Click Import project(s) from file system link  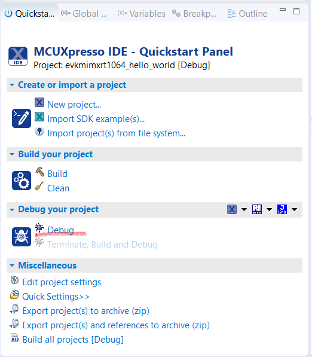(117, 133)
